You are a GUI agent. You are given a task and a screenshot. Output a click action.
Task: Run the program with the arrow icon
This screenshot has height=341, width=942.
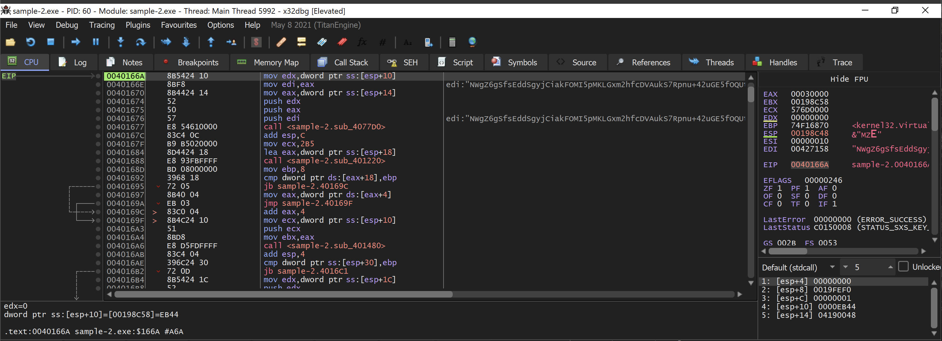pos(75,42)
